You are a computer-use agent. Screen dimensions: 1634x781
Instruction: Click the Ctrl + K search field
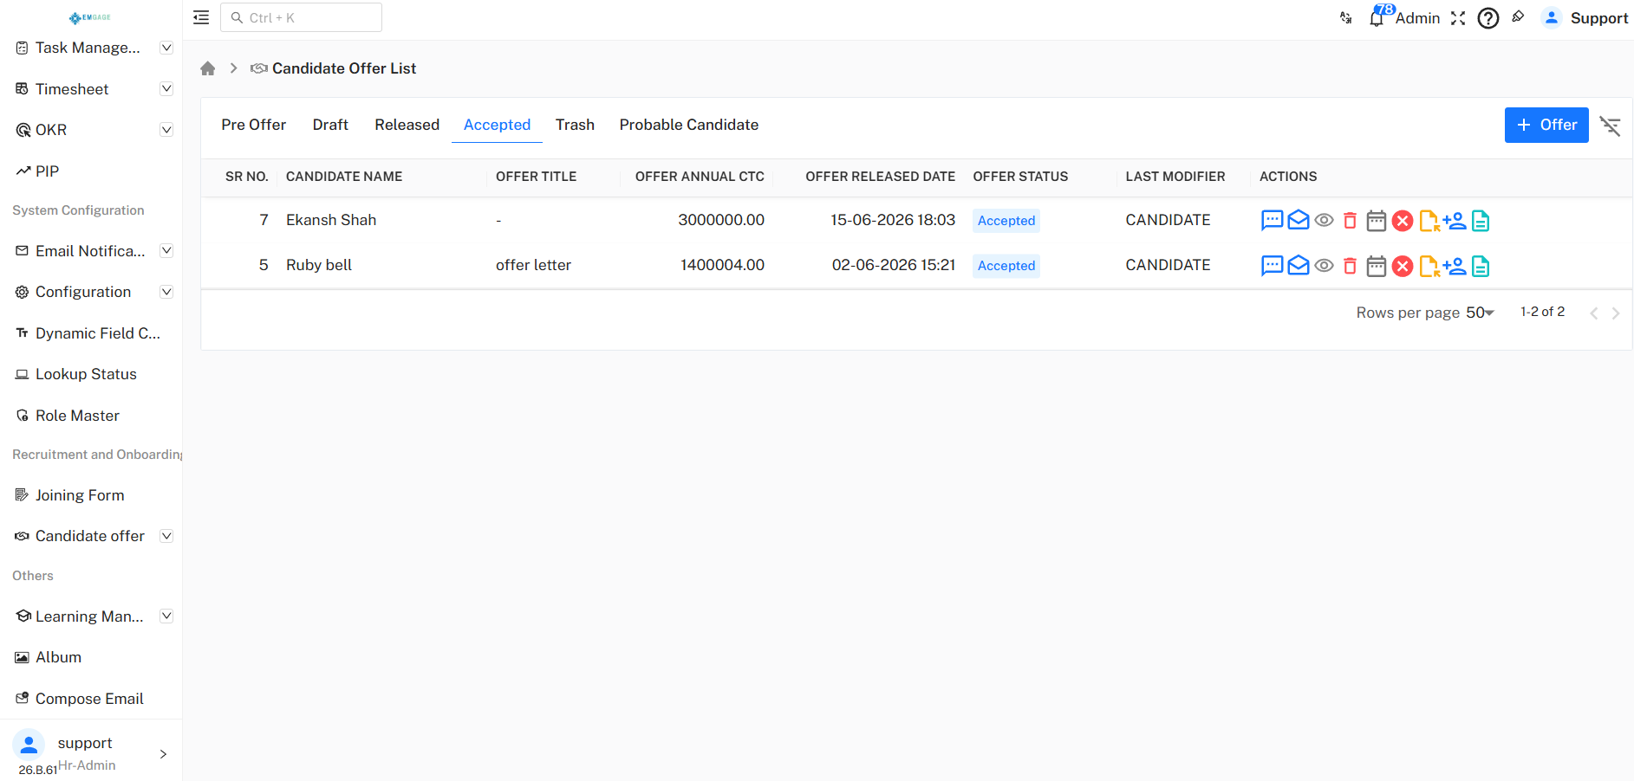(301, 17)
